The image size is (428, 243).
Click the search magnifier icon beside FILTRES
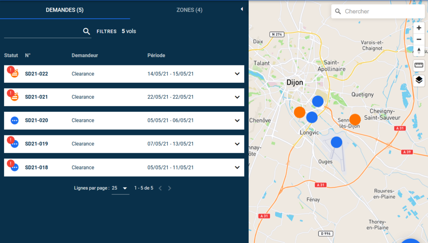tap(86, 31)
